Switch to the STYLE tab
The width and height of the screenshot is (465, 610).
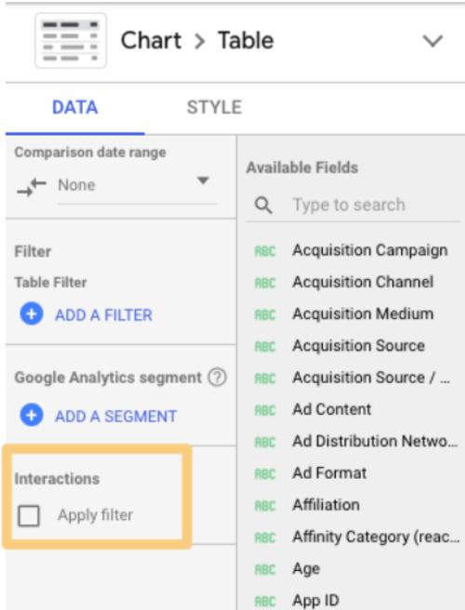pos(215,107)
